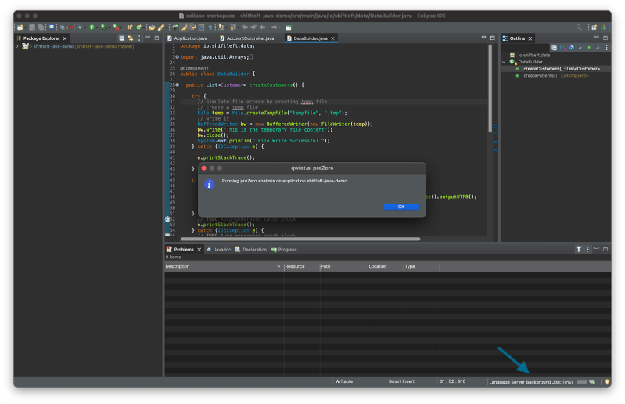The image size is (625, 404).
Task: Click the Toggle Breadcrumb toolbar icon
Action: pos(174,27)
